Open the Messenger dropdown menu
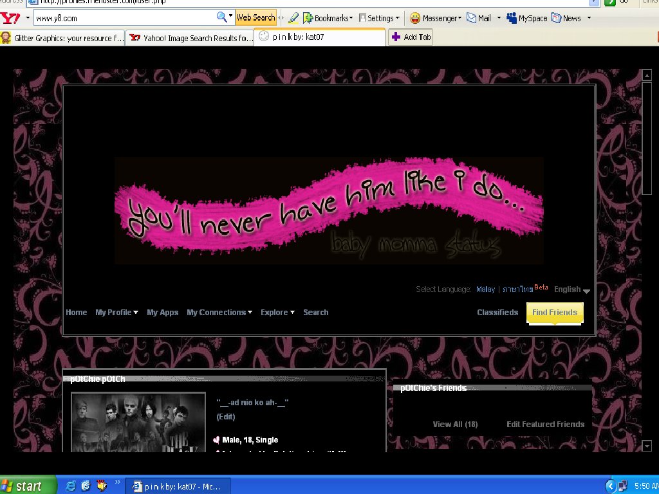This screenshot has height=494, width=659. 459,18
